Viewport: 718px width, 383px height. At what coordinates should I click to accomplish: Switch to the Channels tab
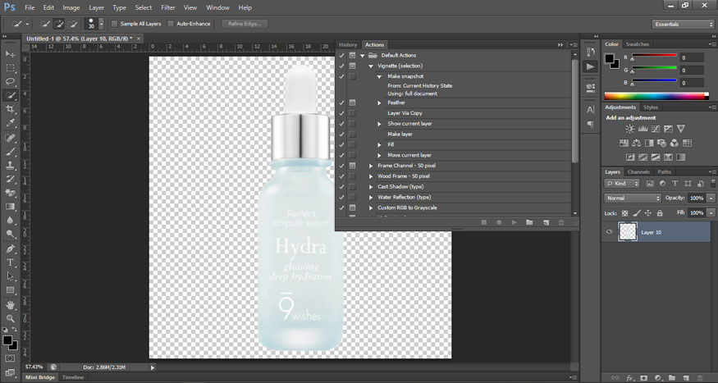click(639, 171)
